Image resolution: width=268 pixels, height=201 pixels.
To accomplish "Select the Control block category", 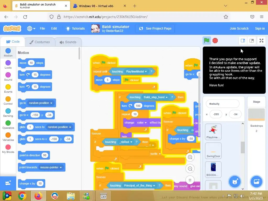I will (x=8, y=101).
